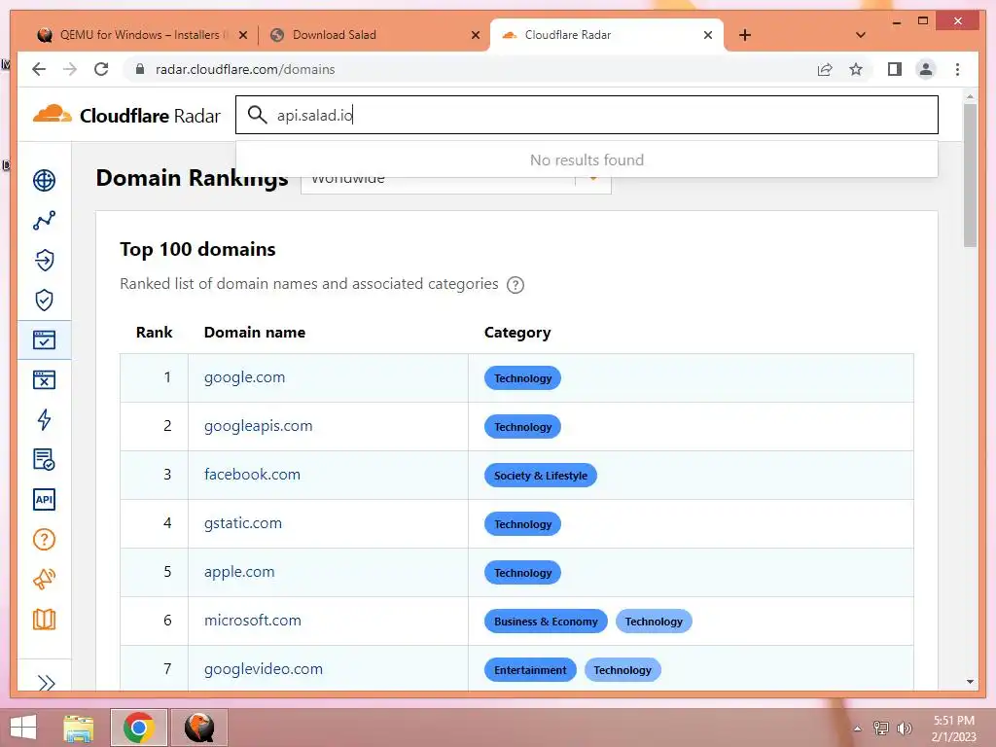Open the gstatic.com domain link

pyautogui.click(x=242, y=523)
